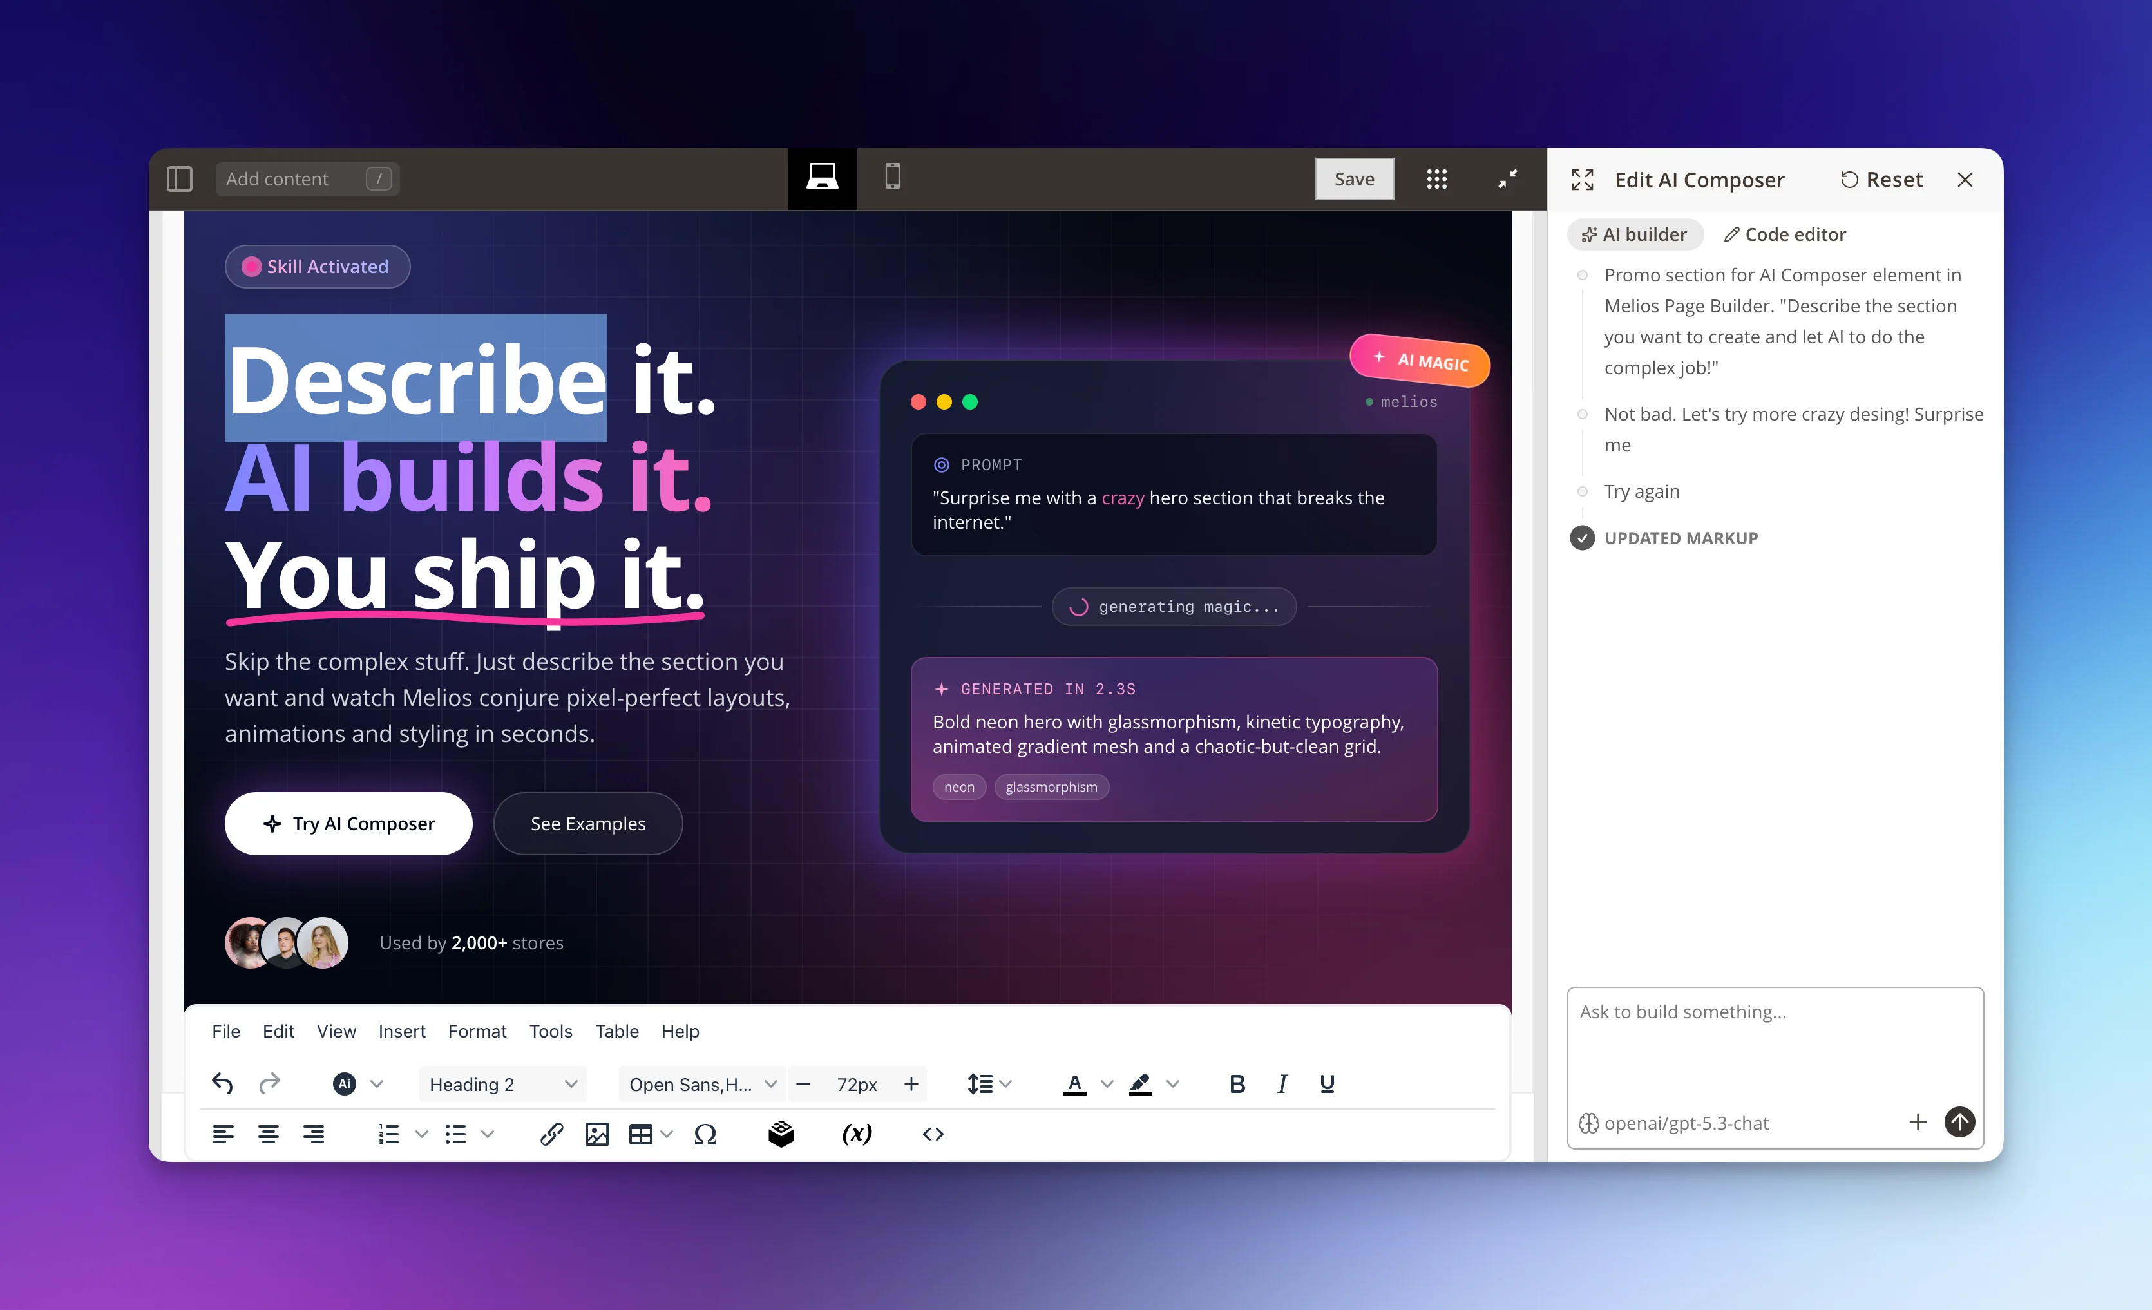Open the Format menu
This screenshot has width=2152, height=1310.
click(477, 1031)
